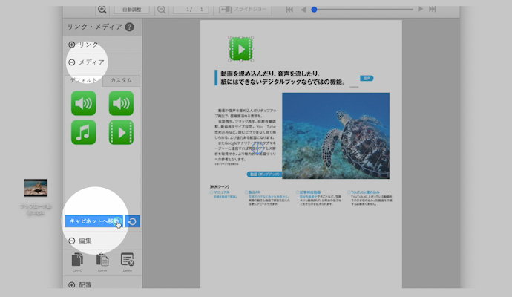The width and height of the screenshot is (512, 297).
Task: Click the sea turtle image on the page
Action: [335, 136]
